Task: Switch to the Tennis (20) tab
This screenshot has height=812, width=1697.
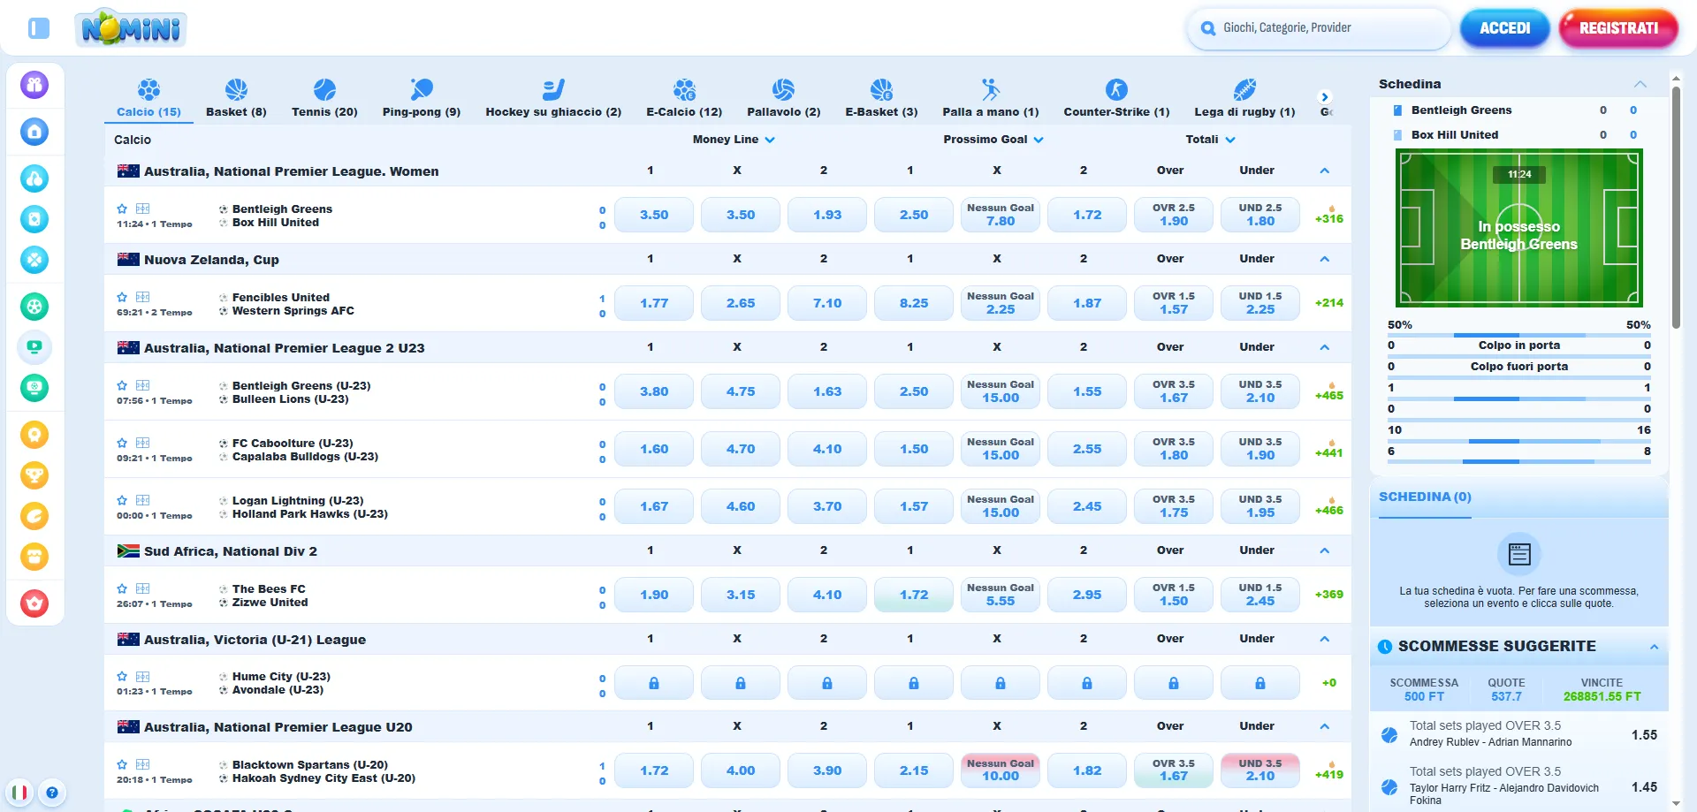Action: [x=324, y=97]
